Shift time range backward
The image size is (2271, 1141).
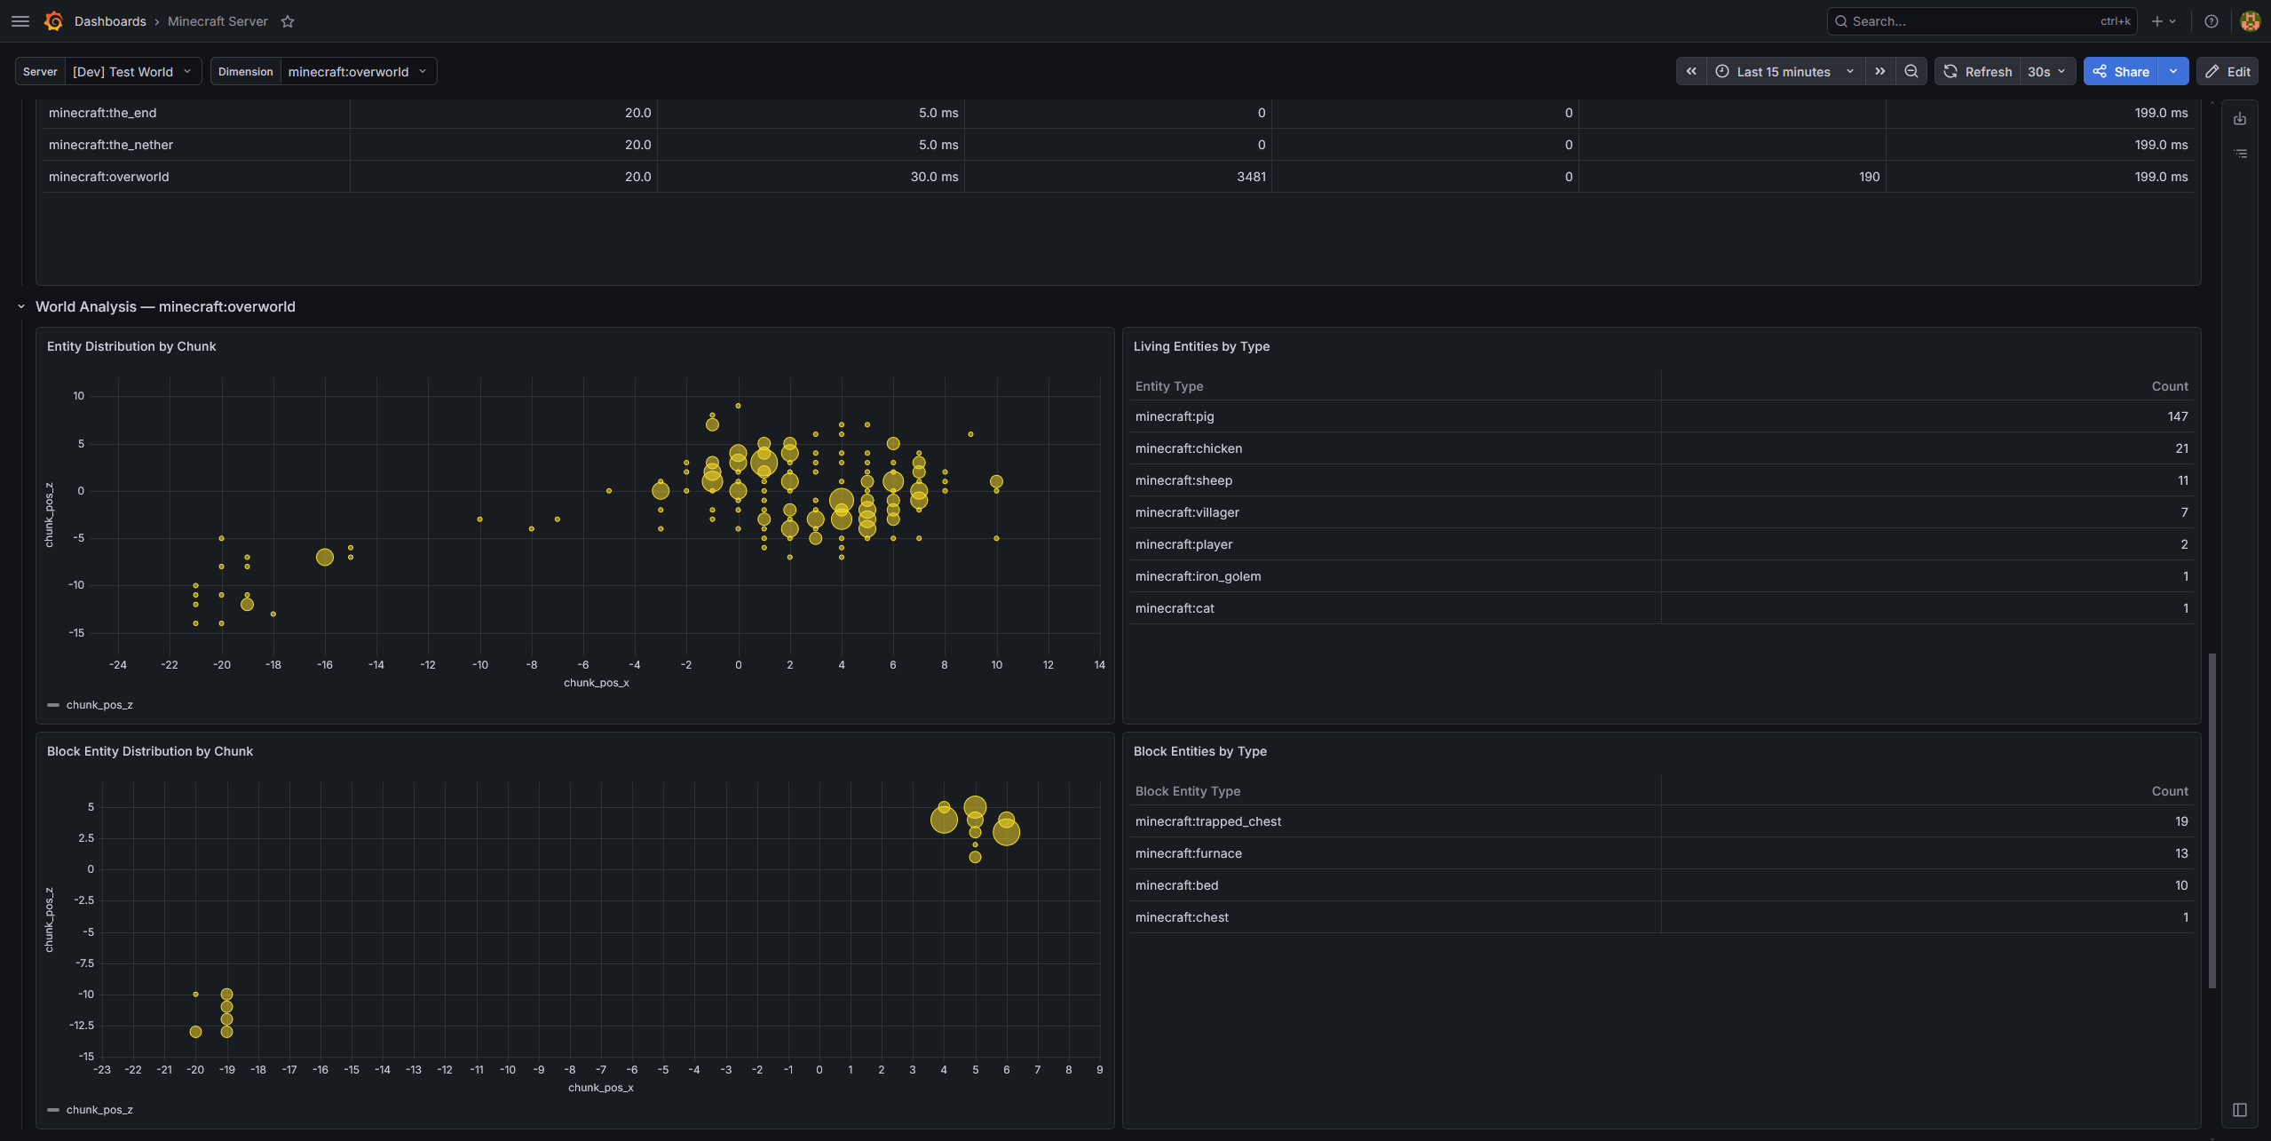[1691, 72]
